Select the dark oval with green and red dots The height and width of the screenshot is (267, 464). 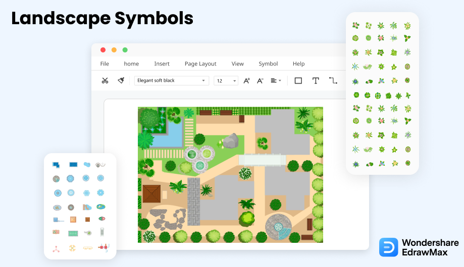pos(102,219)
